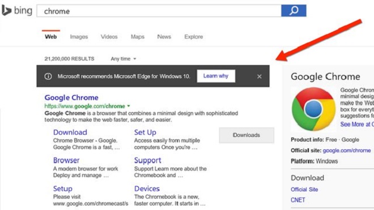Viewport: 374px width, 210px height.
Task: Click See More link in Chrome panel
Action: pyautogui.click(x=357, y=124)
